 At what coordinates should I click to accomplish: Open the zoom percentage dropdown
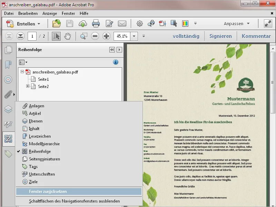(x=134, y=36)
